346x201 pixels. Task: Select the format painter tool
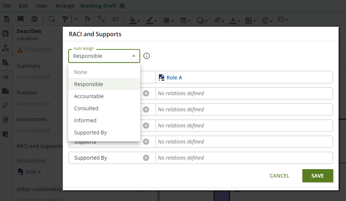coord(65,19)
